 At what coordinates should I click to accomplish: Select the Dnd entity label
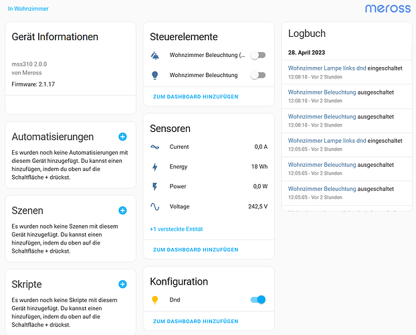tap(175, 300)
